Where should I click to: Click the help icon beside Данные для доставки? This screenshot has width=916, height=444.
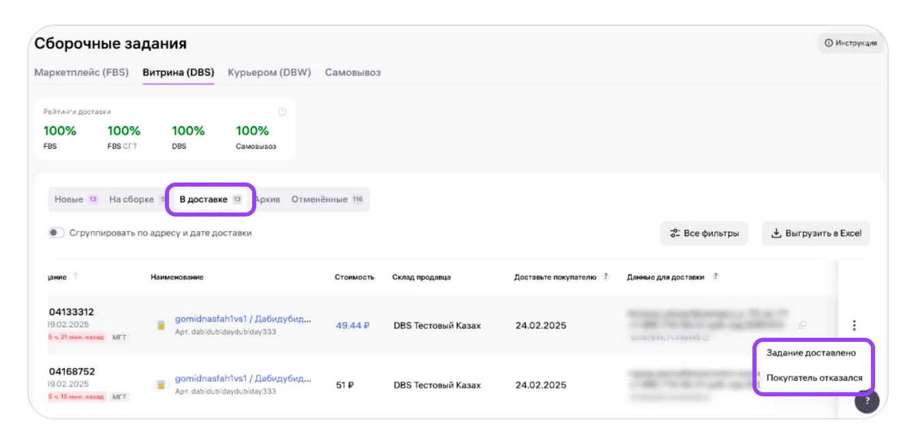coord(715,276)
